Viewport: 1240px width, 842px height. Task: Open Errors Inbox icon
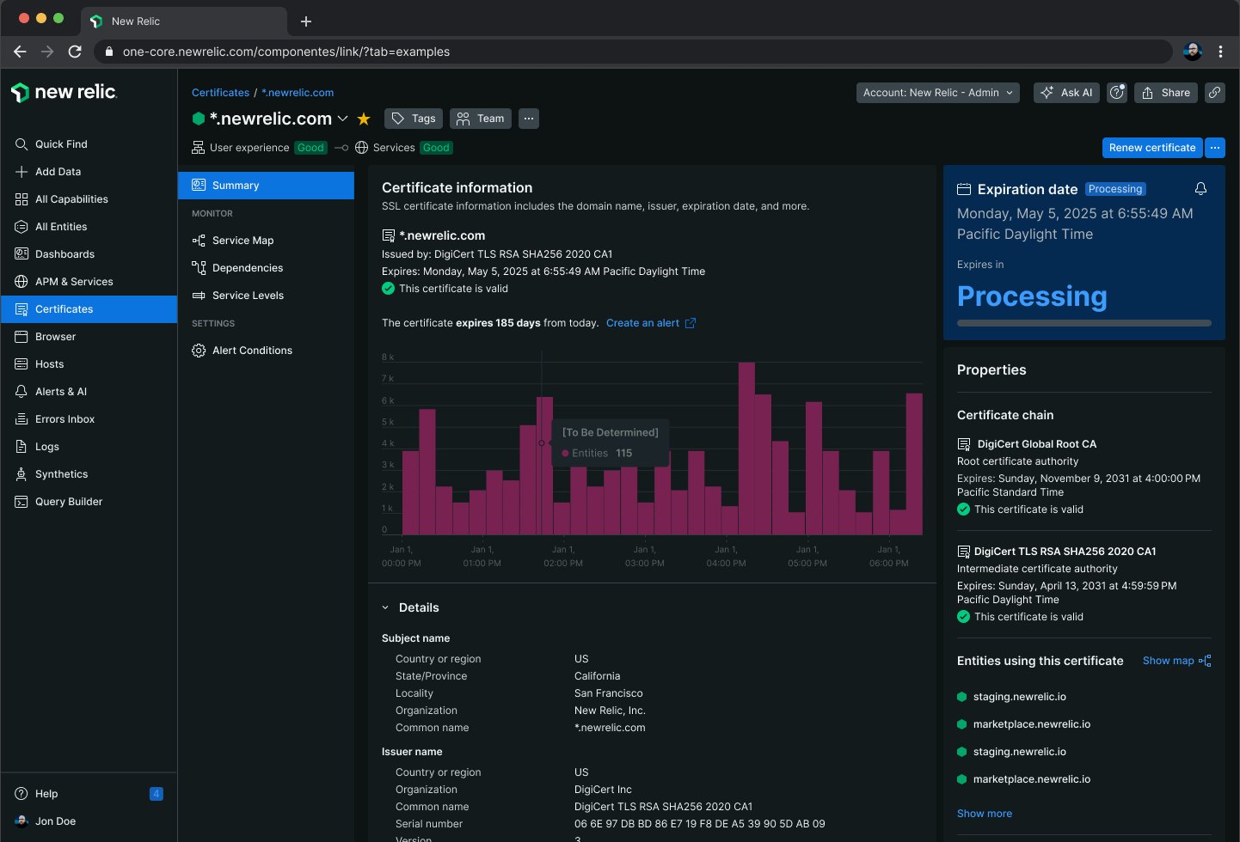click(21, 419)
